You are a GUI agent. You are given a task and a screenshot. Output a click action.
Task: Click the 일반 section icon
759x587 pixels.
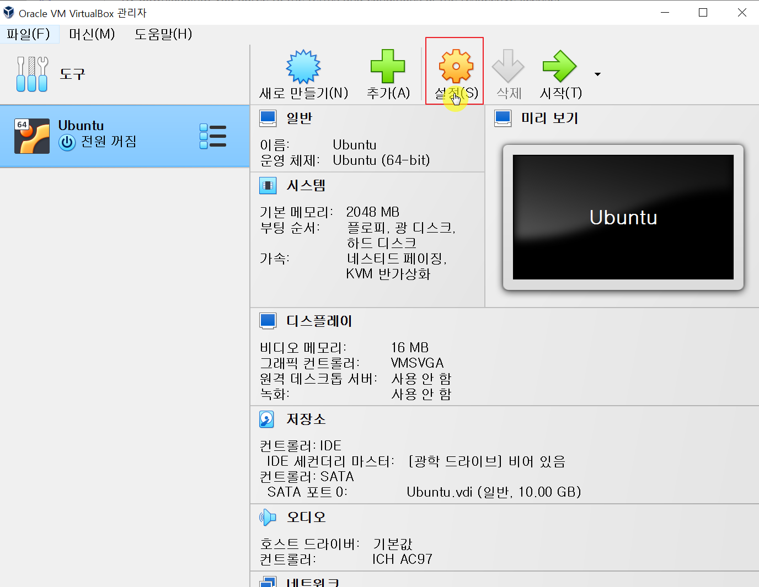tap(268, 117)
